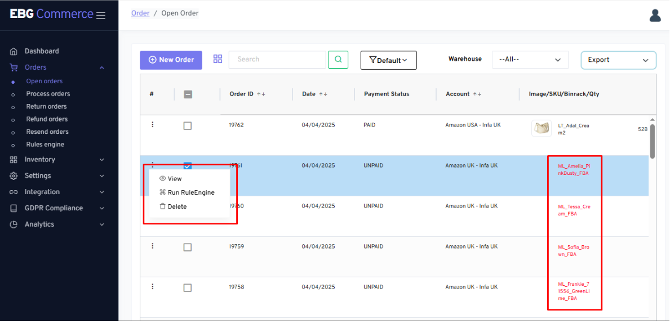Open the user profile avatar icon
This screenshot has height=324, width=670.
pyautogui.click(x=655, y=15)
